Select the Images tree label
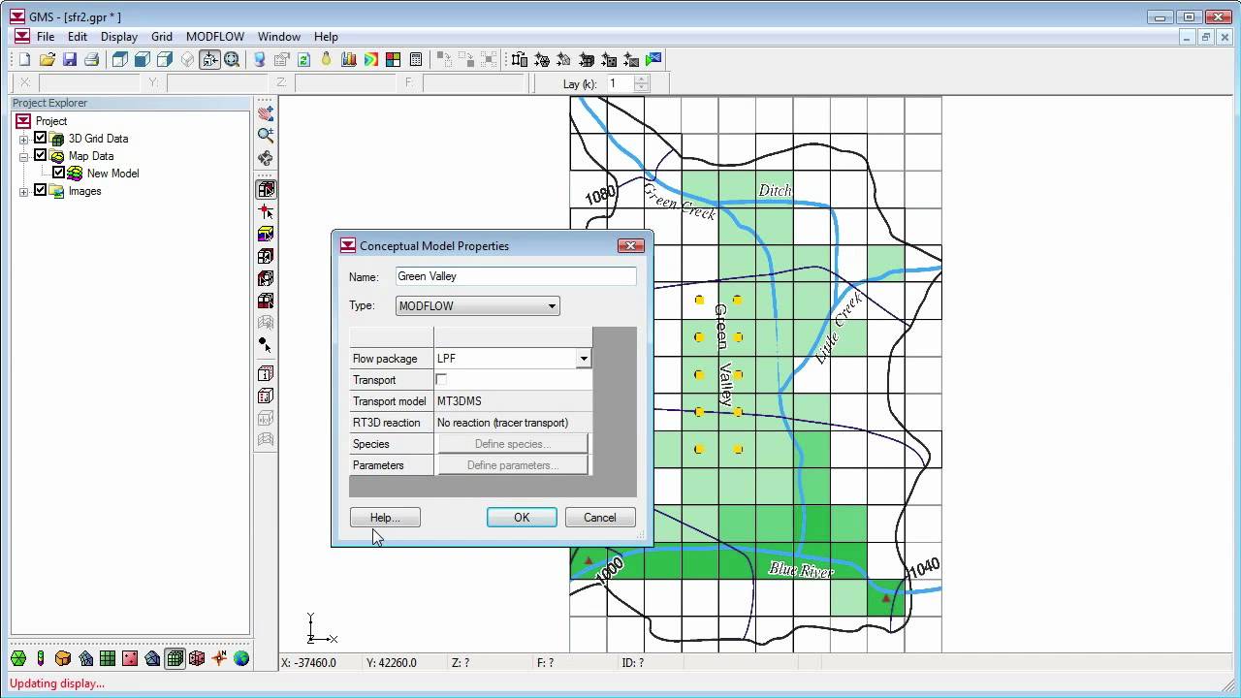The image size is (1241, 698). click(x=84, y=191)
